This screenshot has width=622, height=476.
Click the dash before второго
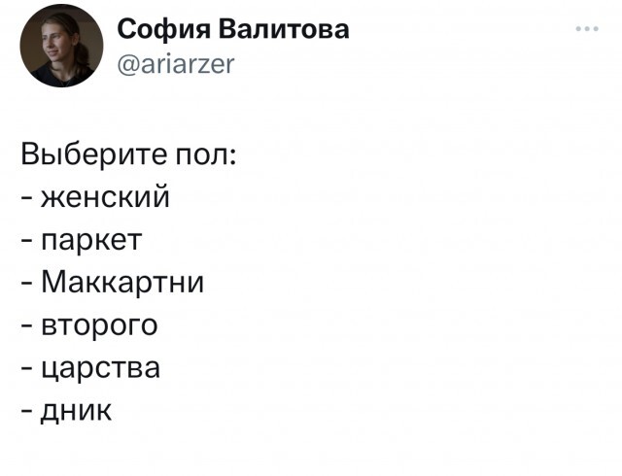click(28, 326)
